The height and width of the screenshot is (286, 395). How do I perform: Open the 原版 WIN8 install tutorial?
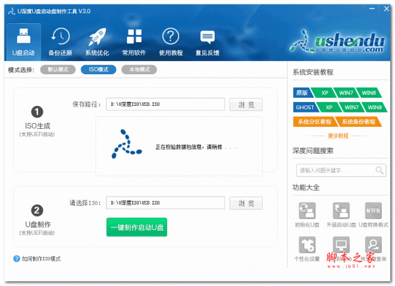coord(369,93)
